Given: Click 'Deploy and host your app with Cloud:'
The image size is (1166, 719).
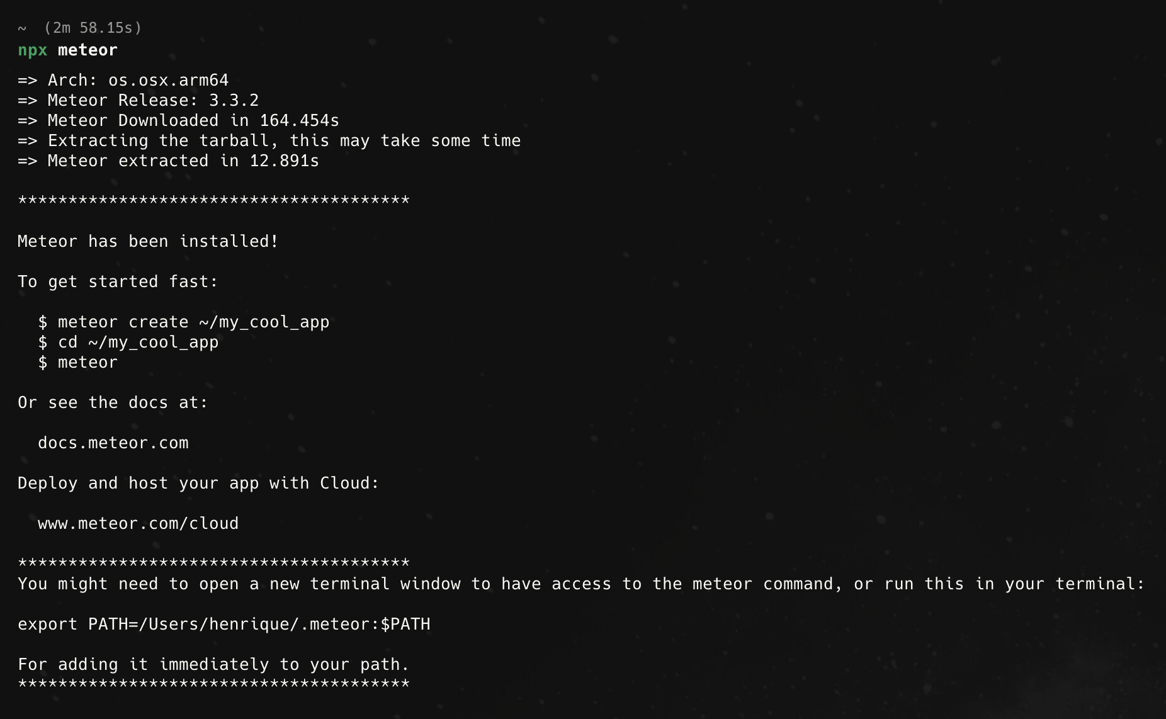Looking at the screenshot, I should [x=199, y=483].
